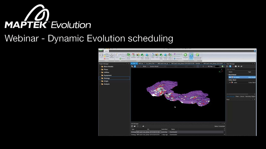
Task: Open the black background colour picker
Action: pos(218,66)
